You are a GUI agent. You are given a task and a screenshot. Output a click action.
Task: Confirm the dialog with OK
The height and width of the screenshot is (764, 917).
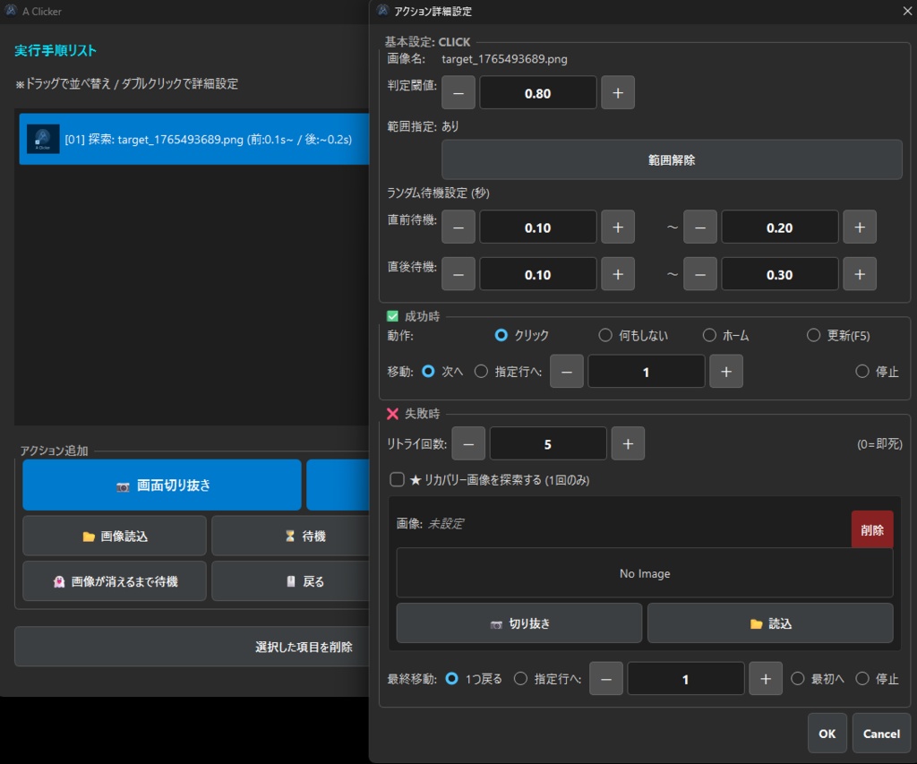[x=827, y=733]
